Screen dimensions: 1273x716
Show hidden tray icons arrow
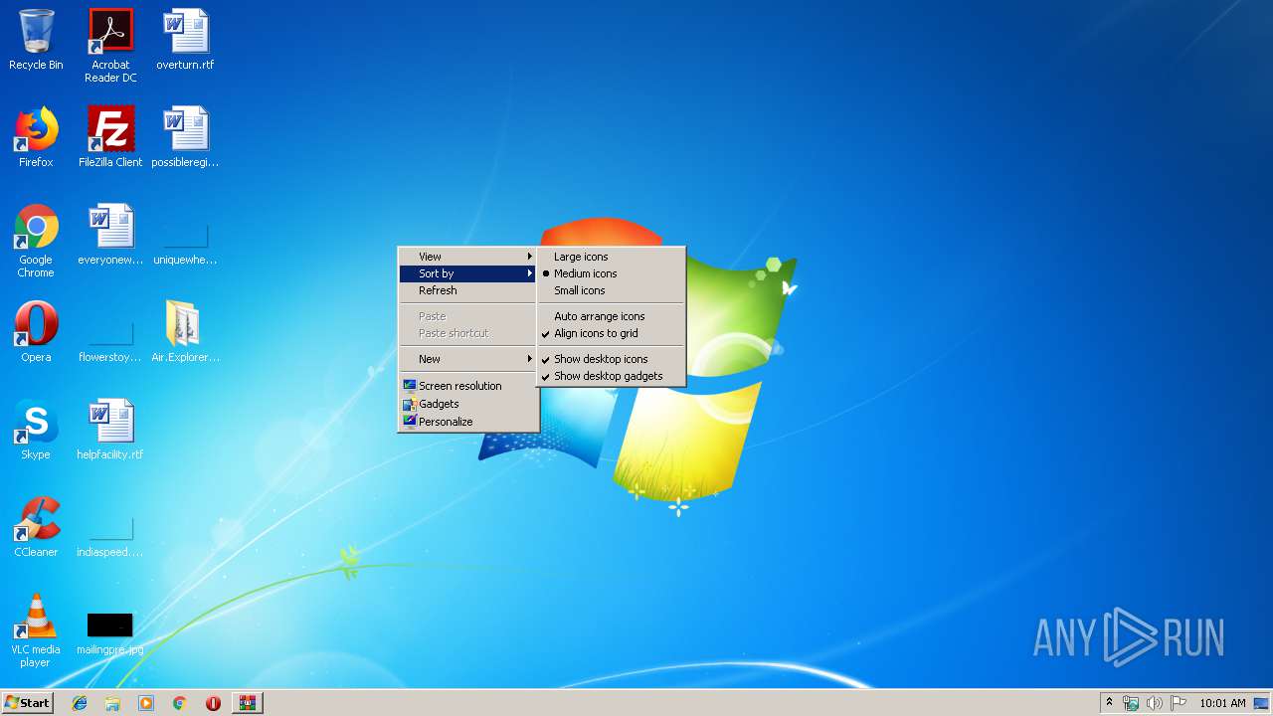click(x=1109, y=703)
